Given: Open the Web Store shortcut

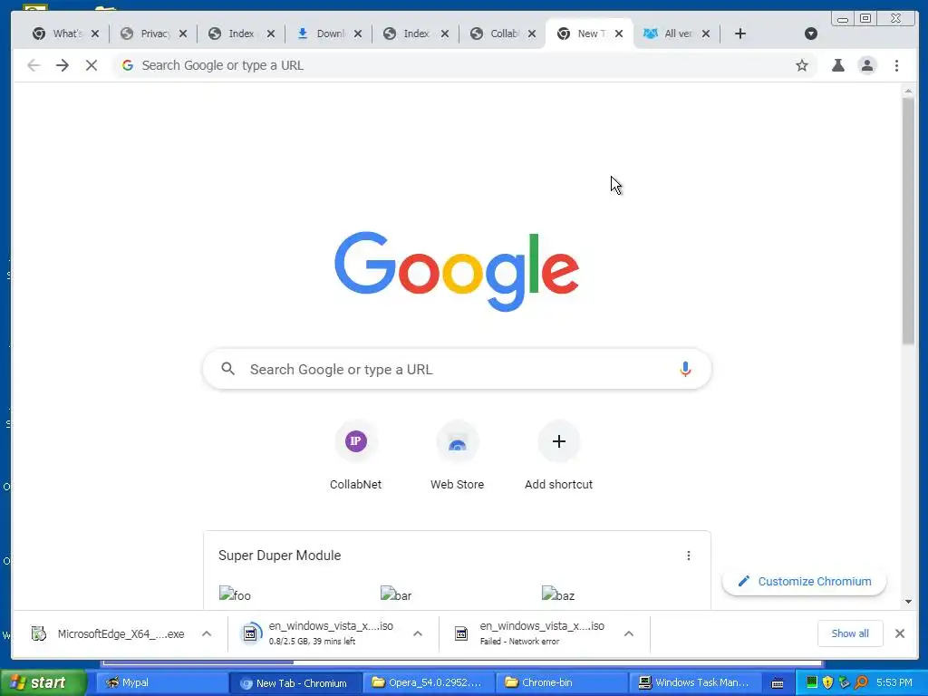Looking at the screenshot, I should [457, 457].
